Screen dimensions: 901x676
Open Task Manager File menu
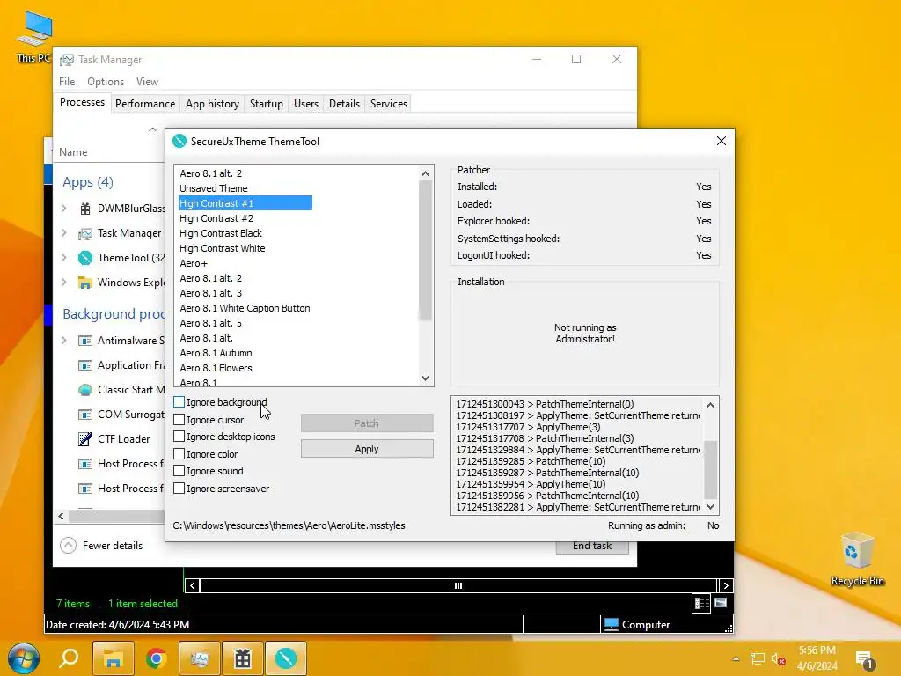pyautogui.click(x=67, y=82)
